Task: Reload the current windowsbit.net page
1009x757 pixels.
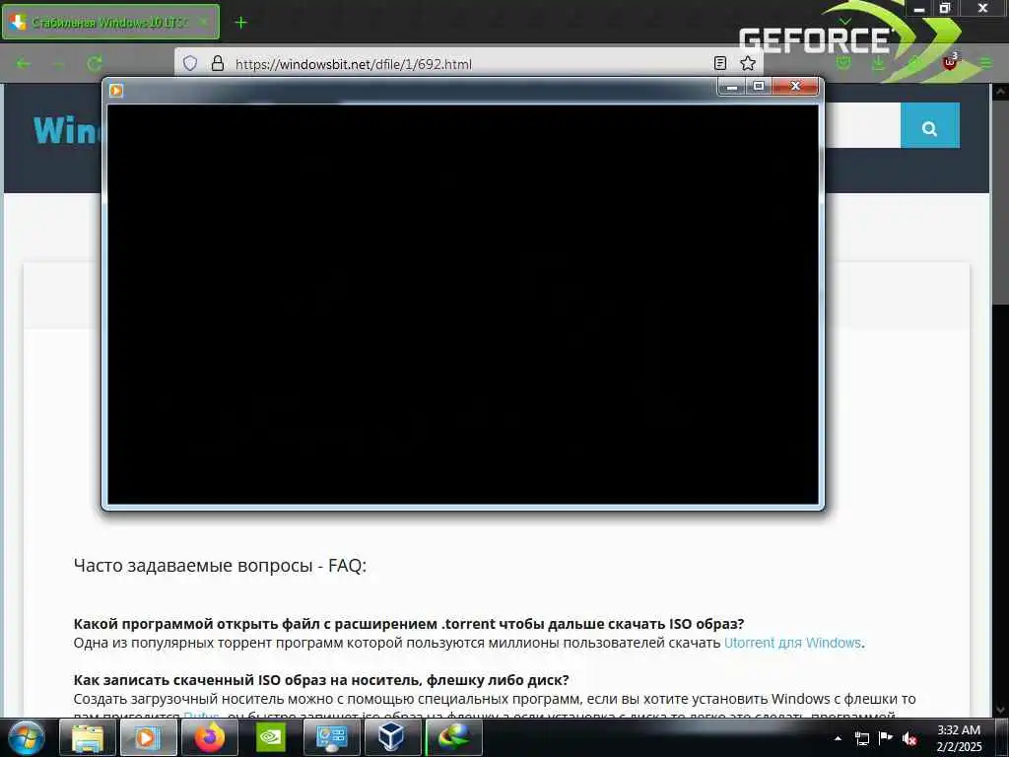Action: point(95,63)
